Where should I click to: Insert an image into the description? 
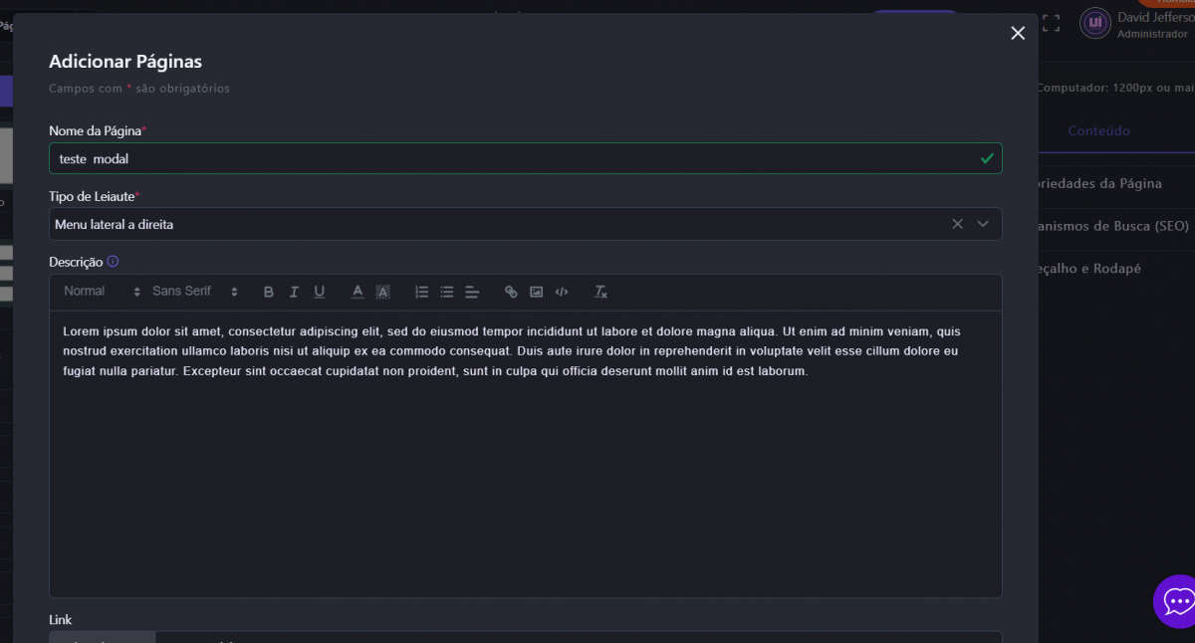tap(536, 292)
